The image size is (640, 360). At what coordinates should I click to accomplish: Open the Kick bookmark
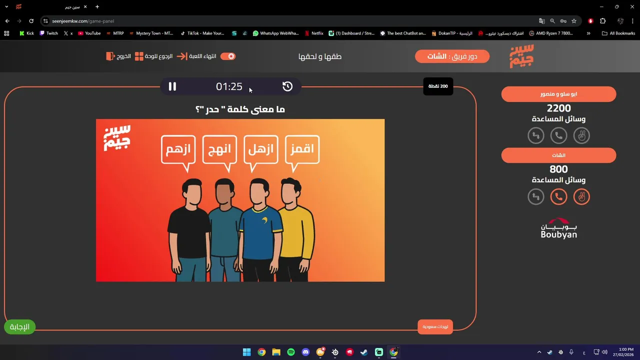point(26,33)
